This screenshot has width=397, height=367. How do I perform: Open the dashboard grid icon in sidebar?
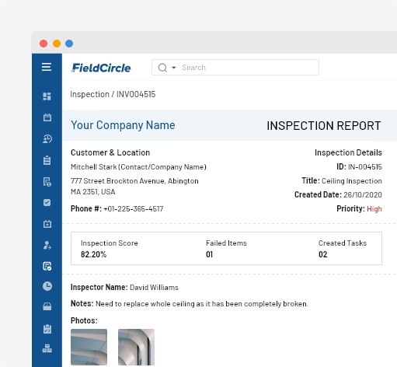pos(47,96)
